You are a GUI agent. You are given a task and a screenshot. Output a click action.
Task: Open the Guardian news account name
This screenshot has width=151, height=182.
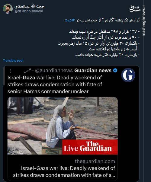(93, 70)
